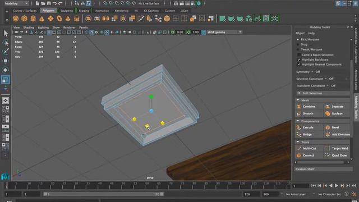Create a polygon cone from the shelf
The image size is (359, 202).
(42, 19)
